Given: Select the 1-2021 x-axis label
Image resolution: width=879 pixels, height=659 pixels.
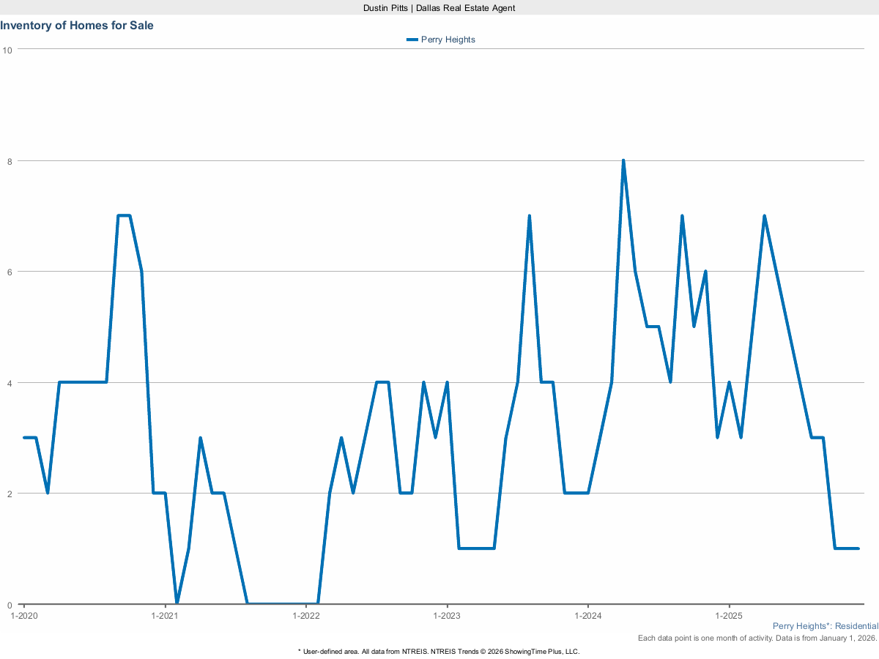Looking at the screenshot, I should pyautogui.click(x=165, y=615).
